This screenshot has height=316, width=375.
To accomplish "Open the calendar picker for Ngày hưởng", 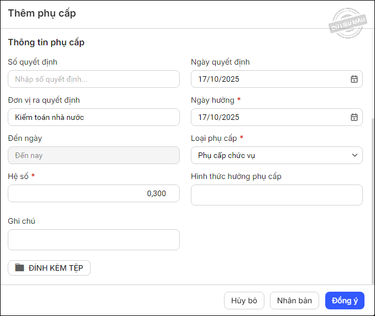I will tap(354, 117).
